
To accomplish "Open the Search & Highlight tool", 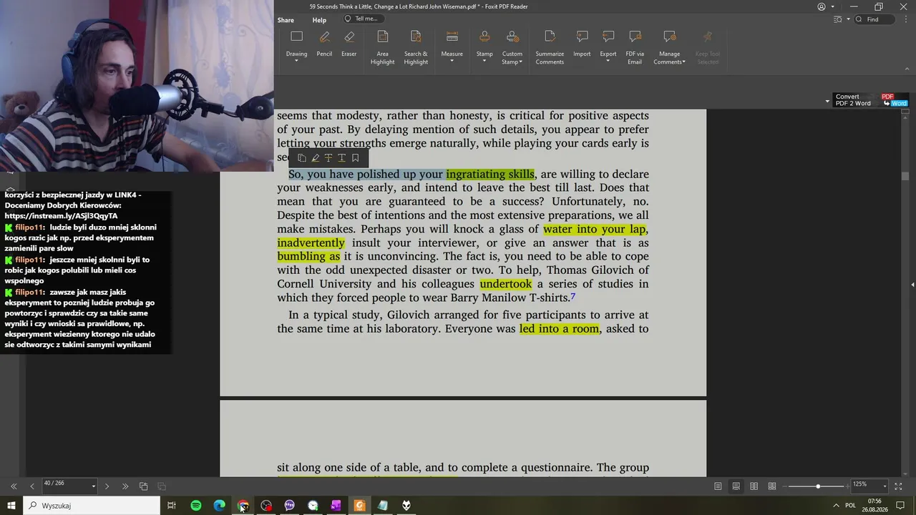I will coord(416,48).
